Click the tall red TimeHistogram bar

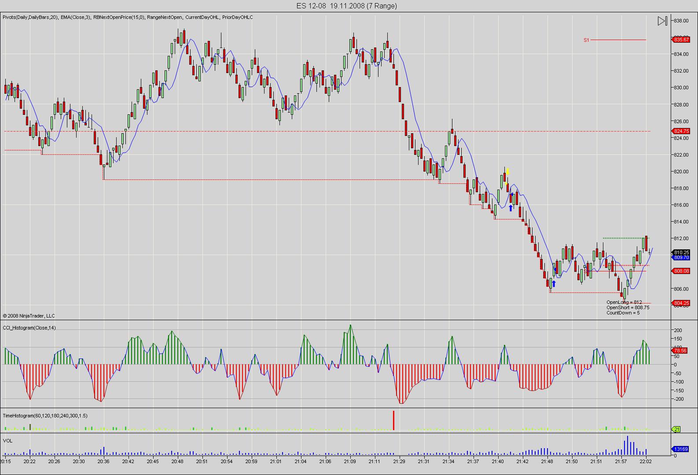pyautogui.click(x=393, y=420)
